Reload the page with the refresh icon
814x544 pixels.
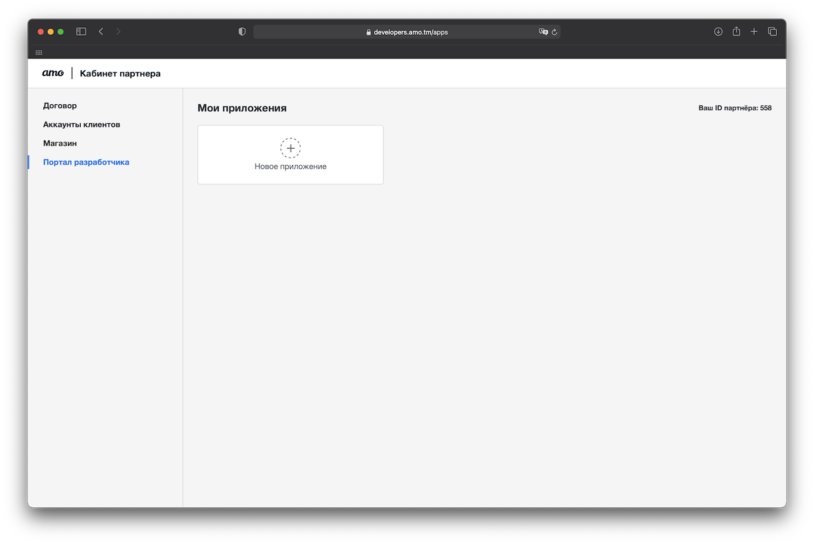555,32
